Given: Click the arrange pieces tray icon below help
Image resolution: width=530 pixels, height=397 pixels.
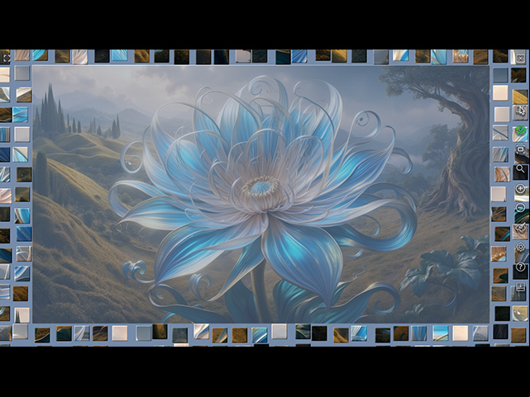Looking at the screenshot, I should click(x=521, y=286).
